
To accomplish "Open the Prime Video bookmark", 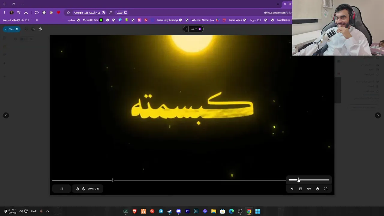I will [x=237, y=20].
